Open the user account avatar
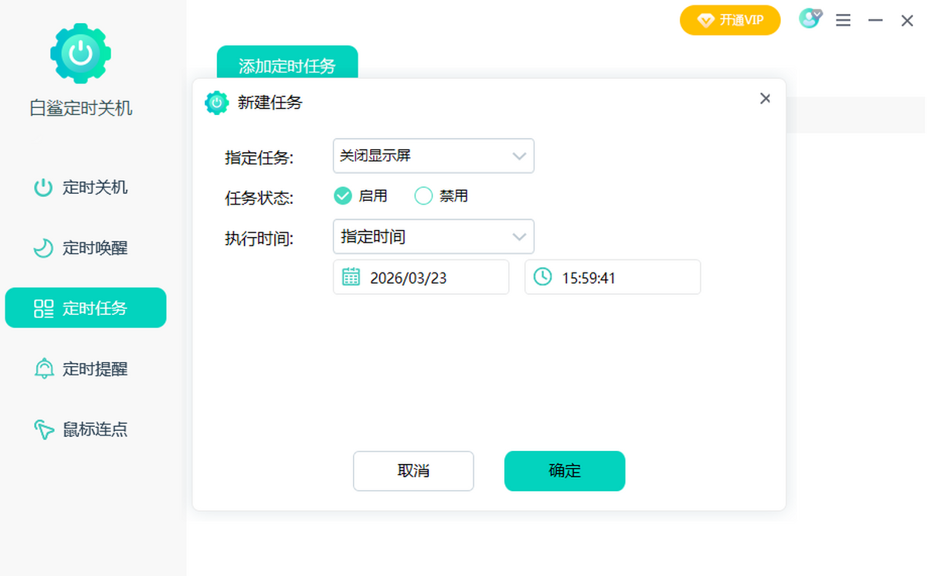The height and width of the screenshot is (576, 927). [809, 19]
